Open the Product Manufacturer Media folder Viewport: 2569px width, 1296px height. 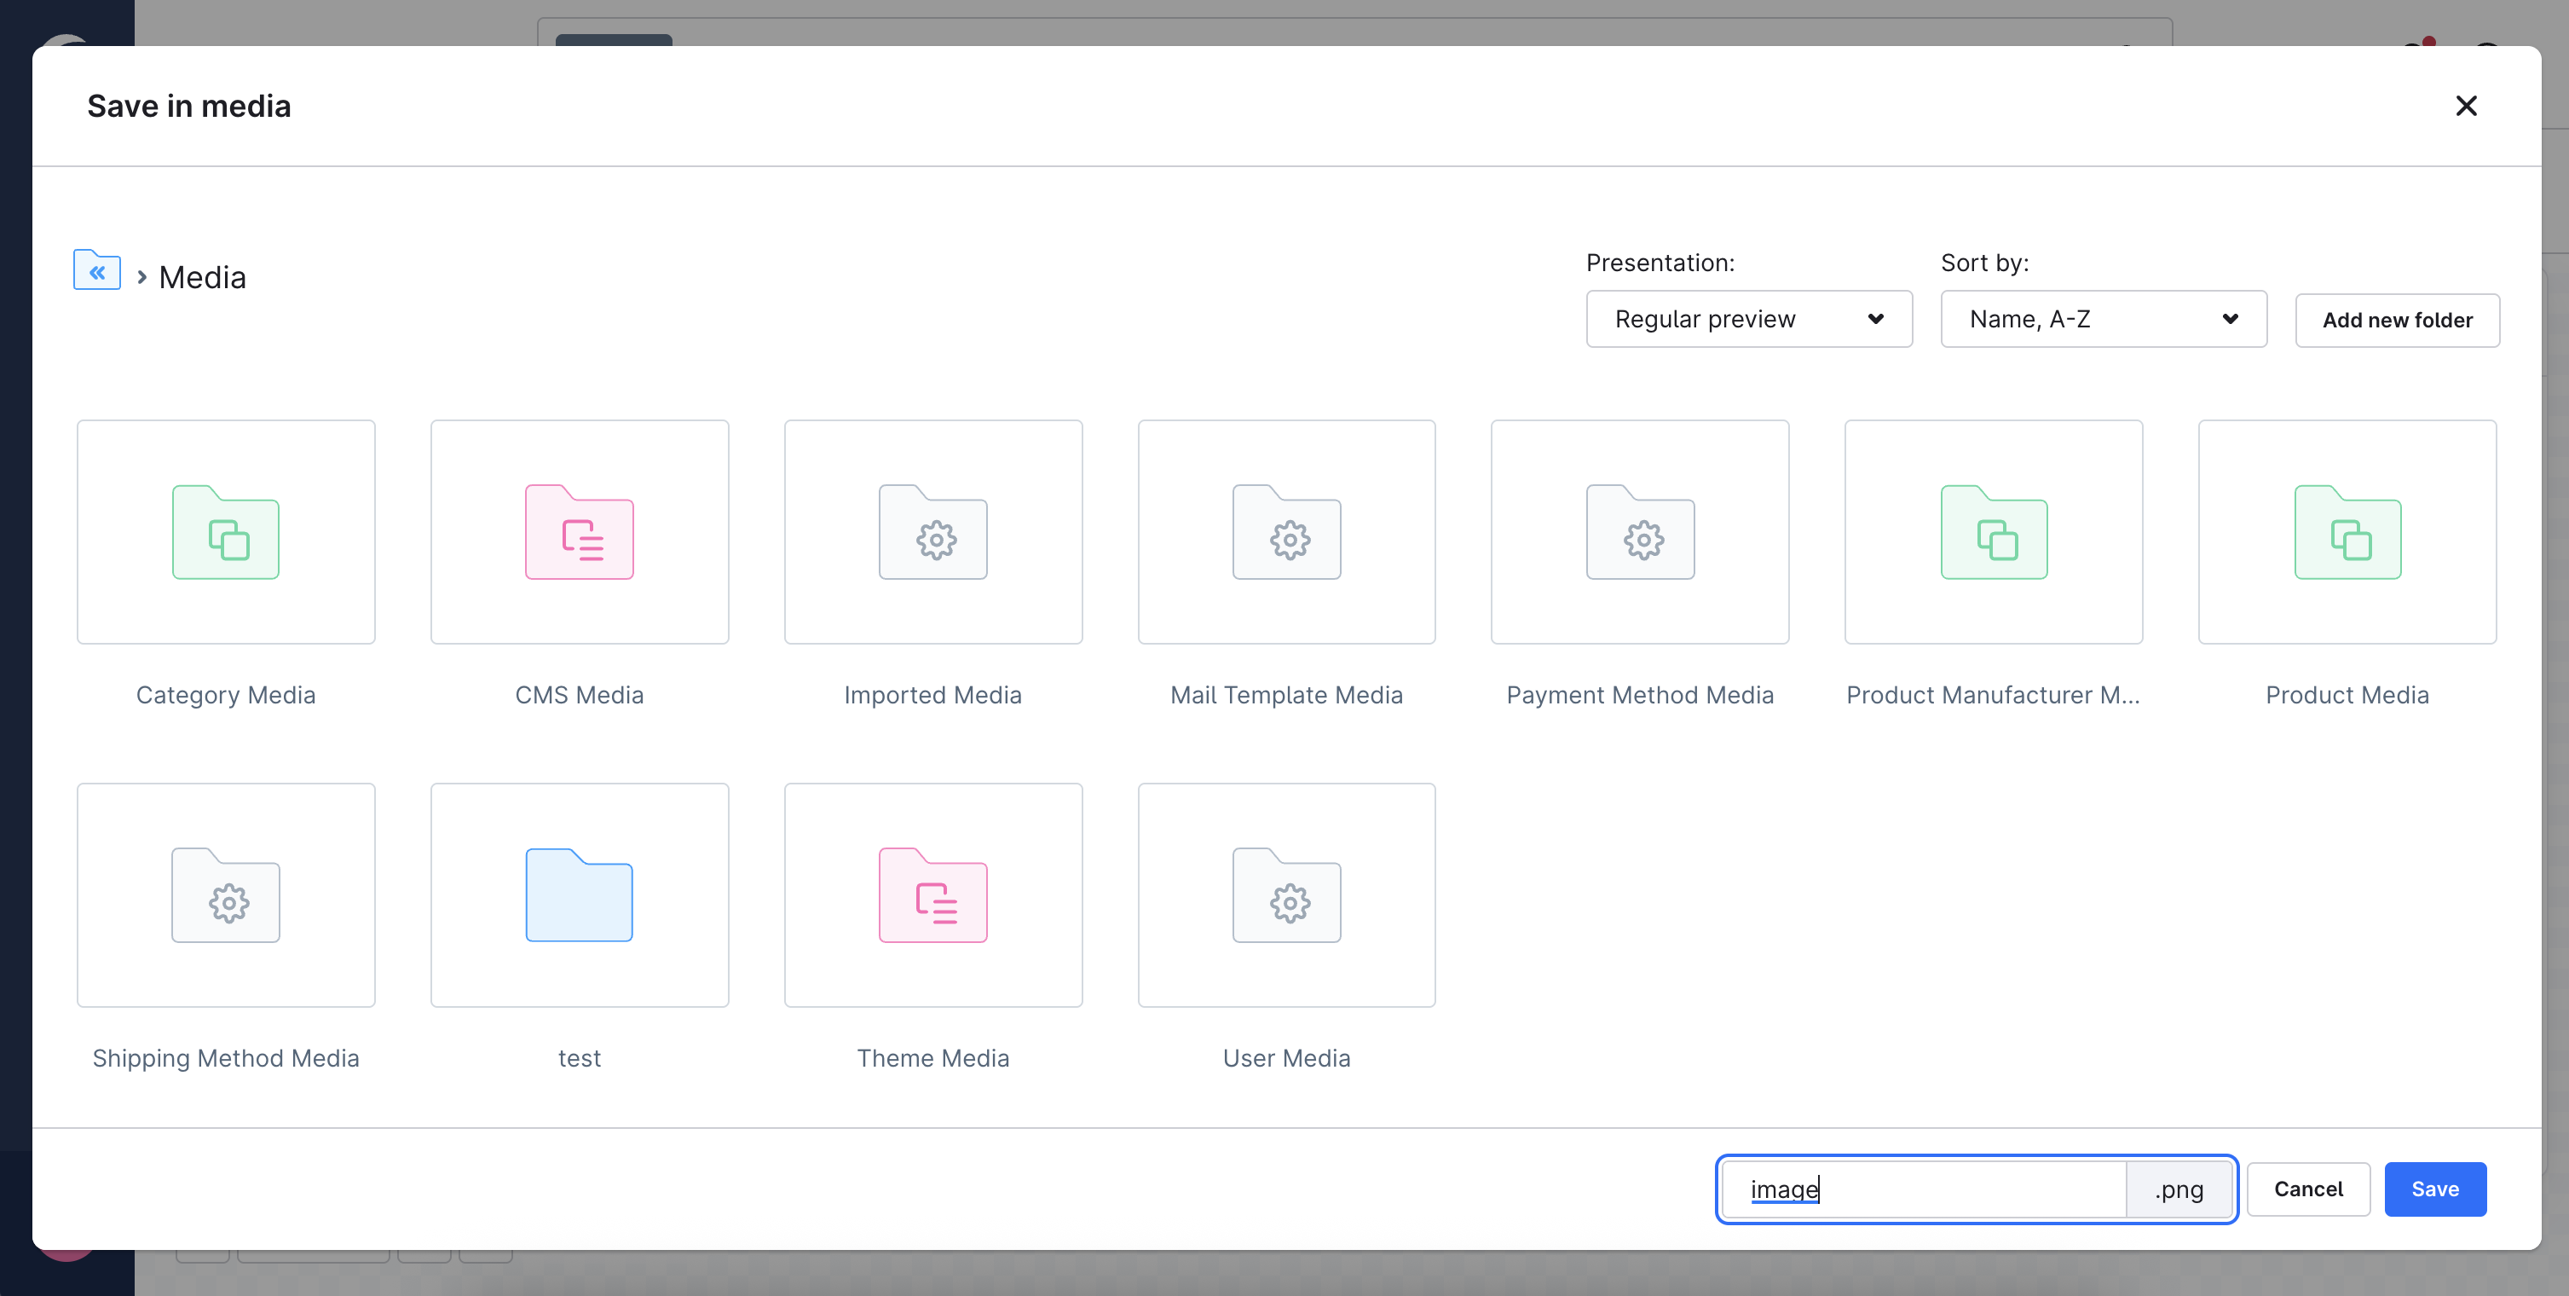1993,532
